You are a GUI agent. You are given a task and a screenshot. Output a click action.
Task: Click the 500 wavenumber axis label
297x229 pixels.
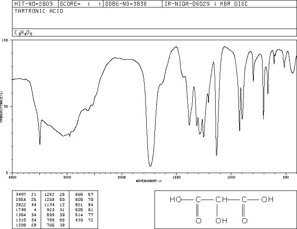click(x=286, y=177)
